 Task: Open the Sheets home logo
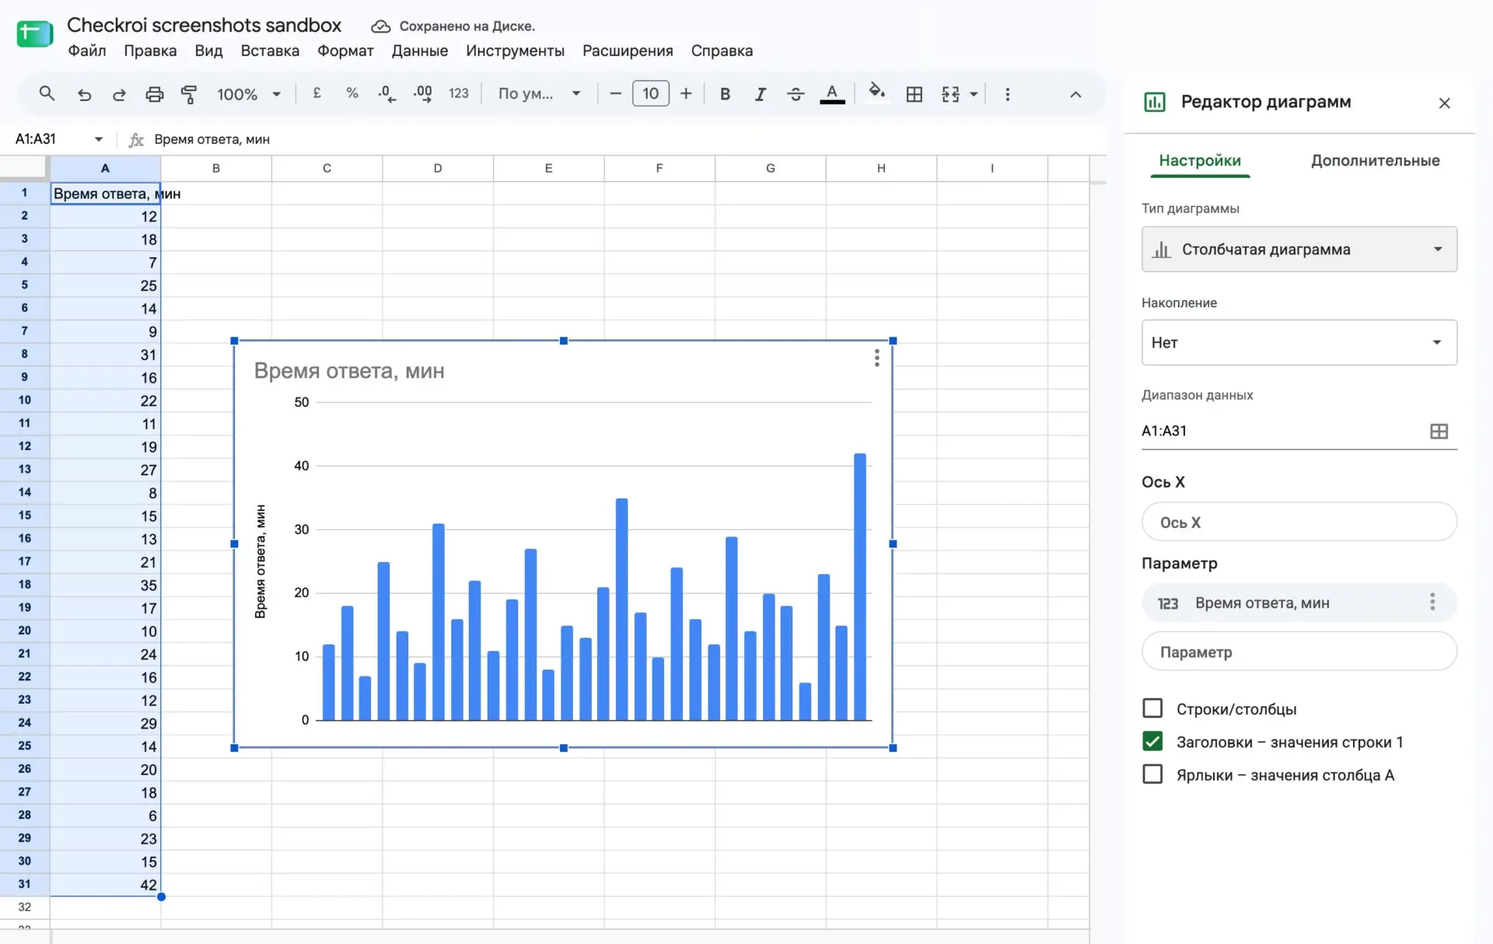(34, 33)
